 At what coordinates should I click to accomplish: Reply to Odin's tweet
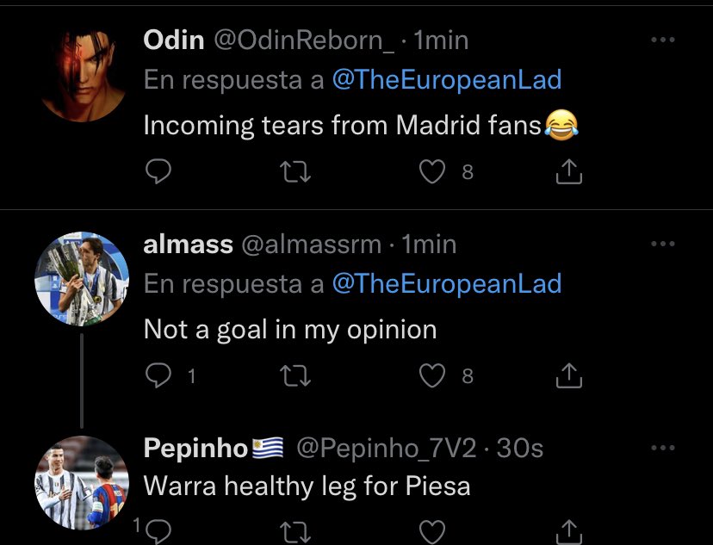click(158, 172)
